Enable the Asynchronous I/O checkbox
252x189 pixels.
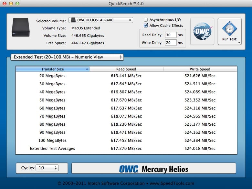(x=146, y=20)
